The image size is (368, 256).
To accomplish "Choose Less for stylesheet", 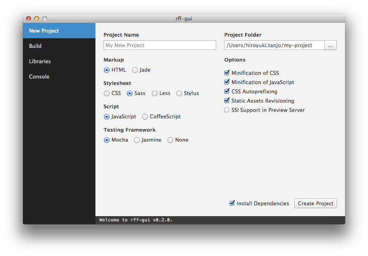I will click(155, 93).
